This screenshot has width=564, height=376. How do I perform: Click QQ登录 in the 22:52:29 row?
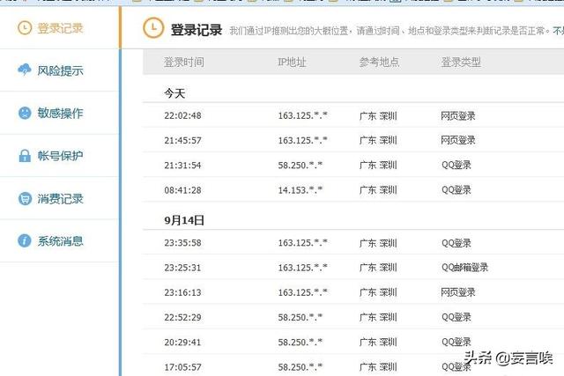click(x=456, y=317)
